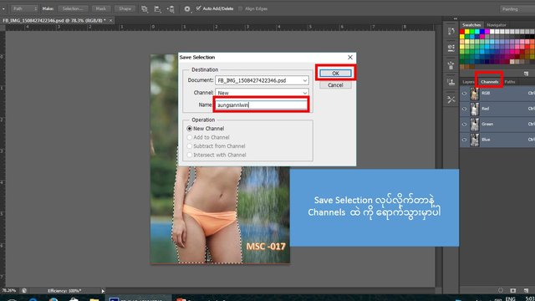This screenshot has width=535, height=301.
Task: Click OK in Save Selection
Action: coord(335,73)
